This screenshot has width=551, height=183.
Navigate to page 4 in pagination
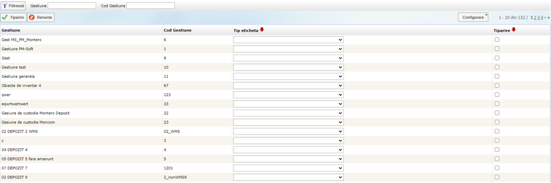point(542,17)
